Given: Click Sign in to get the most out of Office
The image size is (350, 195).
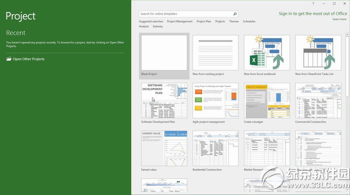Looking at the screenshot, I should [312, 13].
